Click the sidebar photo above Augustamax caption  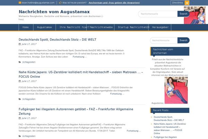(x=176, y=90)
